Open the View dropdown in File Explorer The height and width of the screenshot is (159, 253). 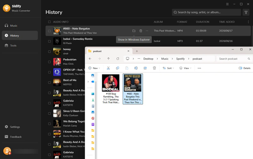[185, 68]
